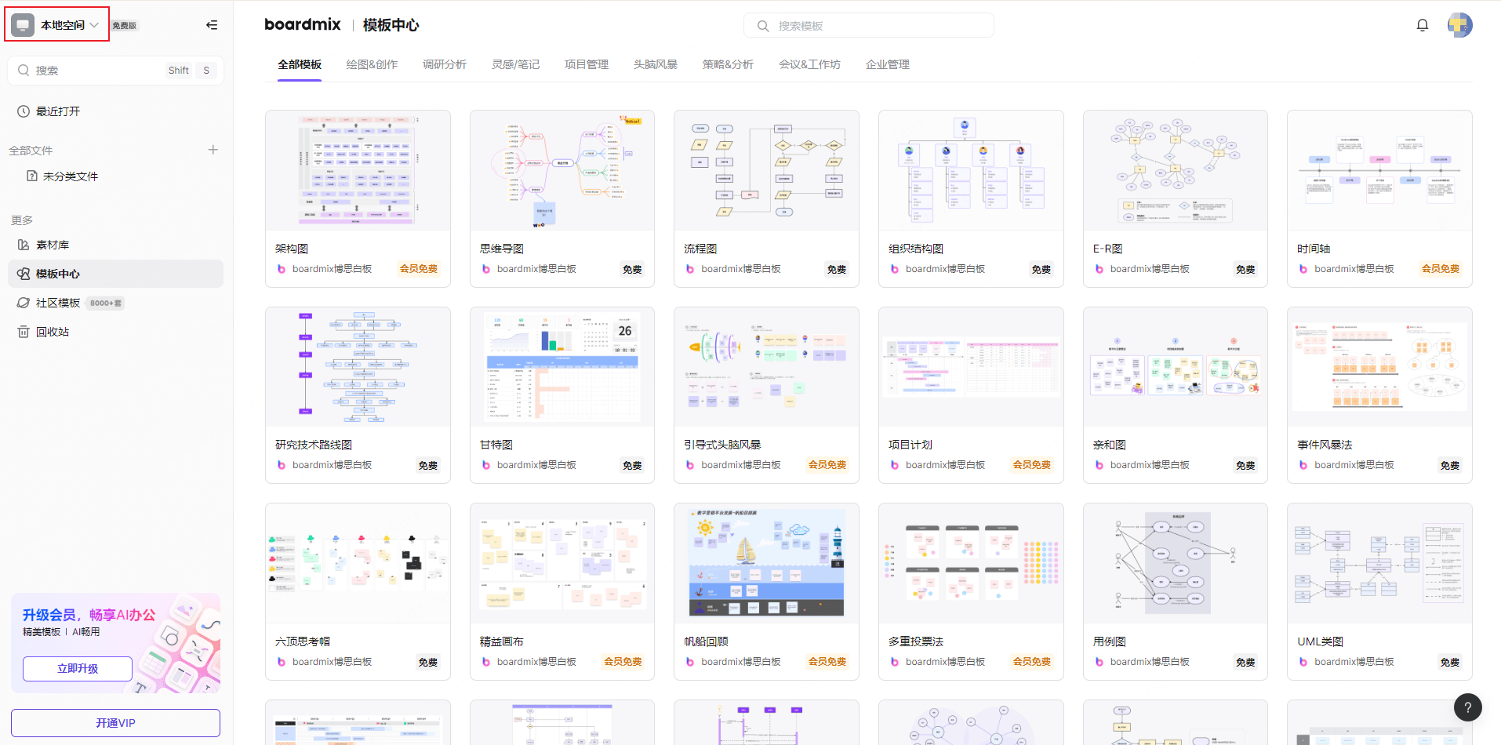Open user profile avatar menu
Screen dimensions: 1501x745
point(1459,25)
